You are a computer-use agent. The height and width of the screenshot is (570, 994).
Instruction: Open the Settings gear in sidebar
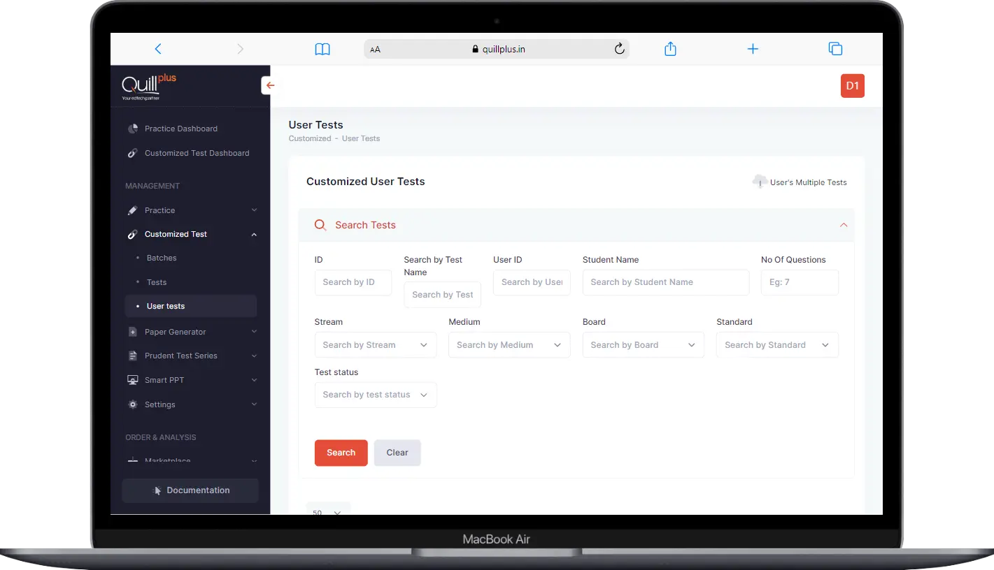click(133, 404)
